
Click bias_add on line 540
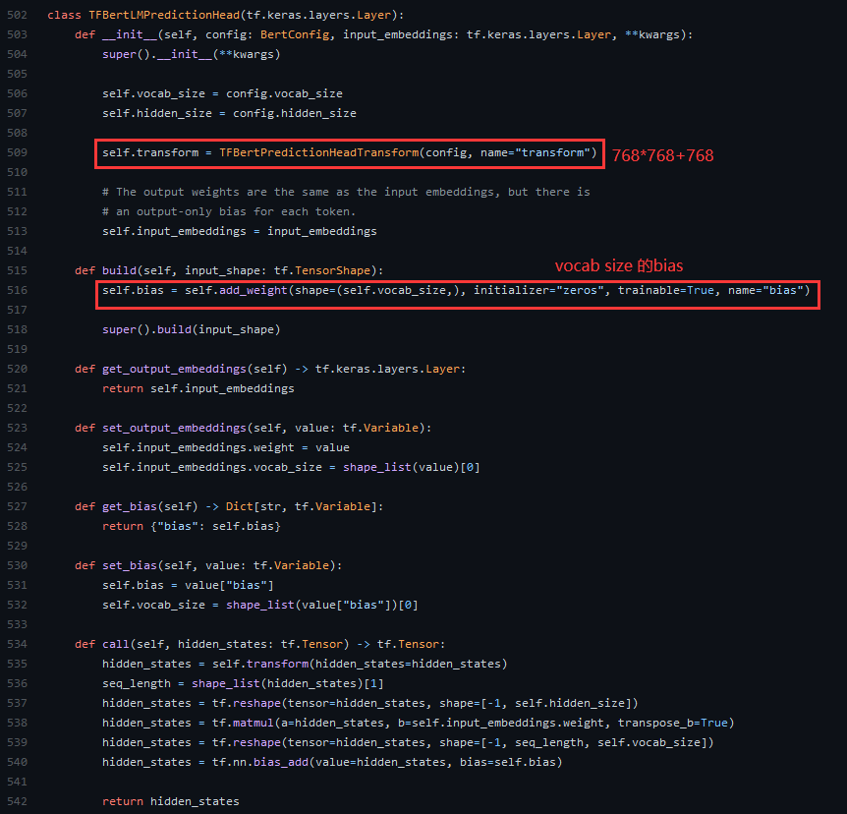281,762
